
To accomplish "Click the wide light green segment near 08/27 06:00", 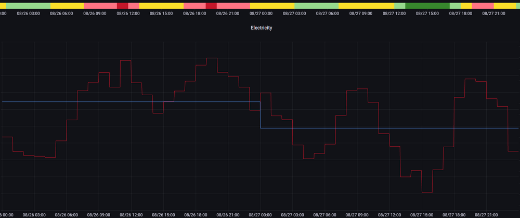I will (x=313, y=5).
